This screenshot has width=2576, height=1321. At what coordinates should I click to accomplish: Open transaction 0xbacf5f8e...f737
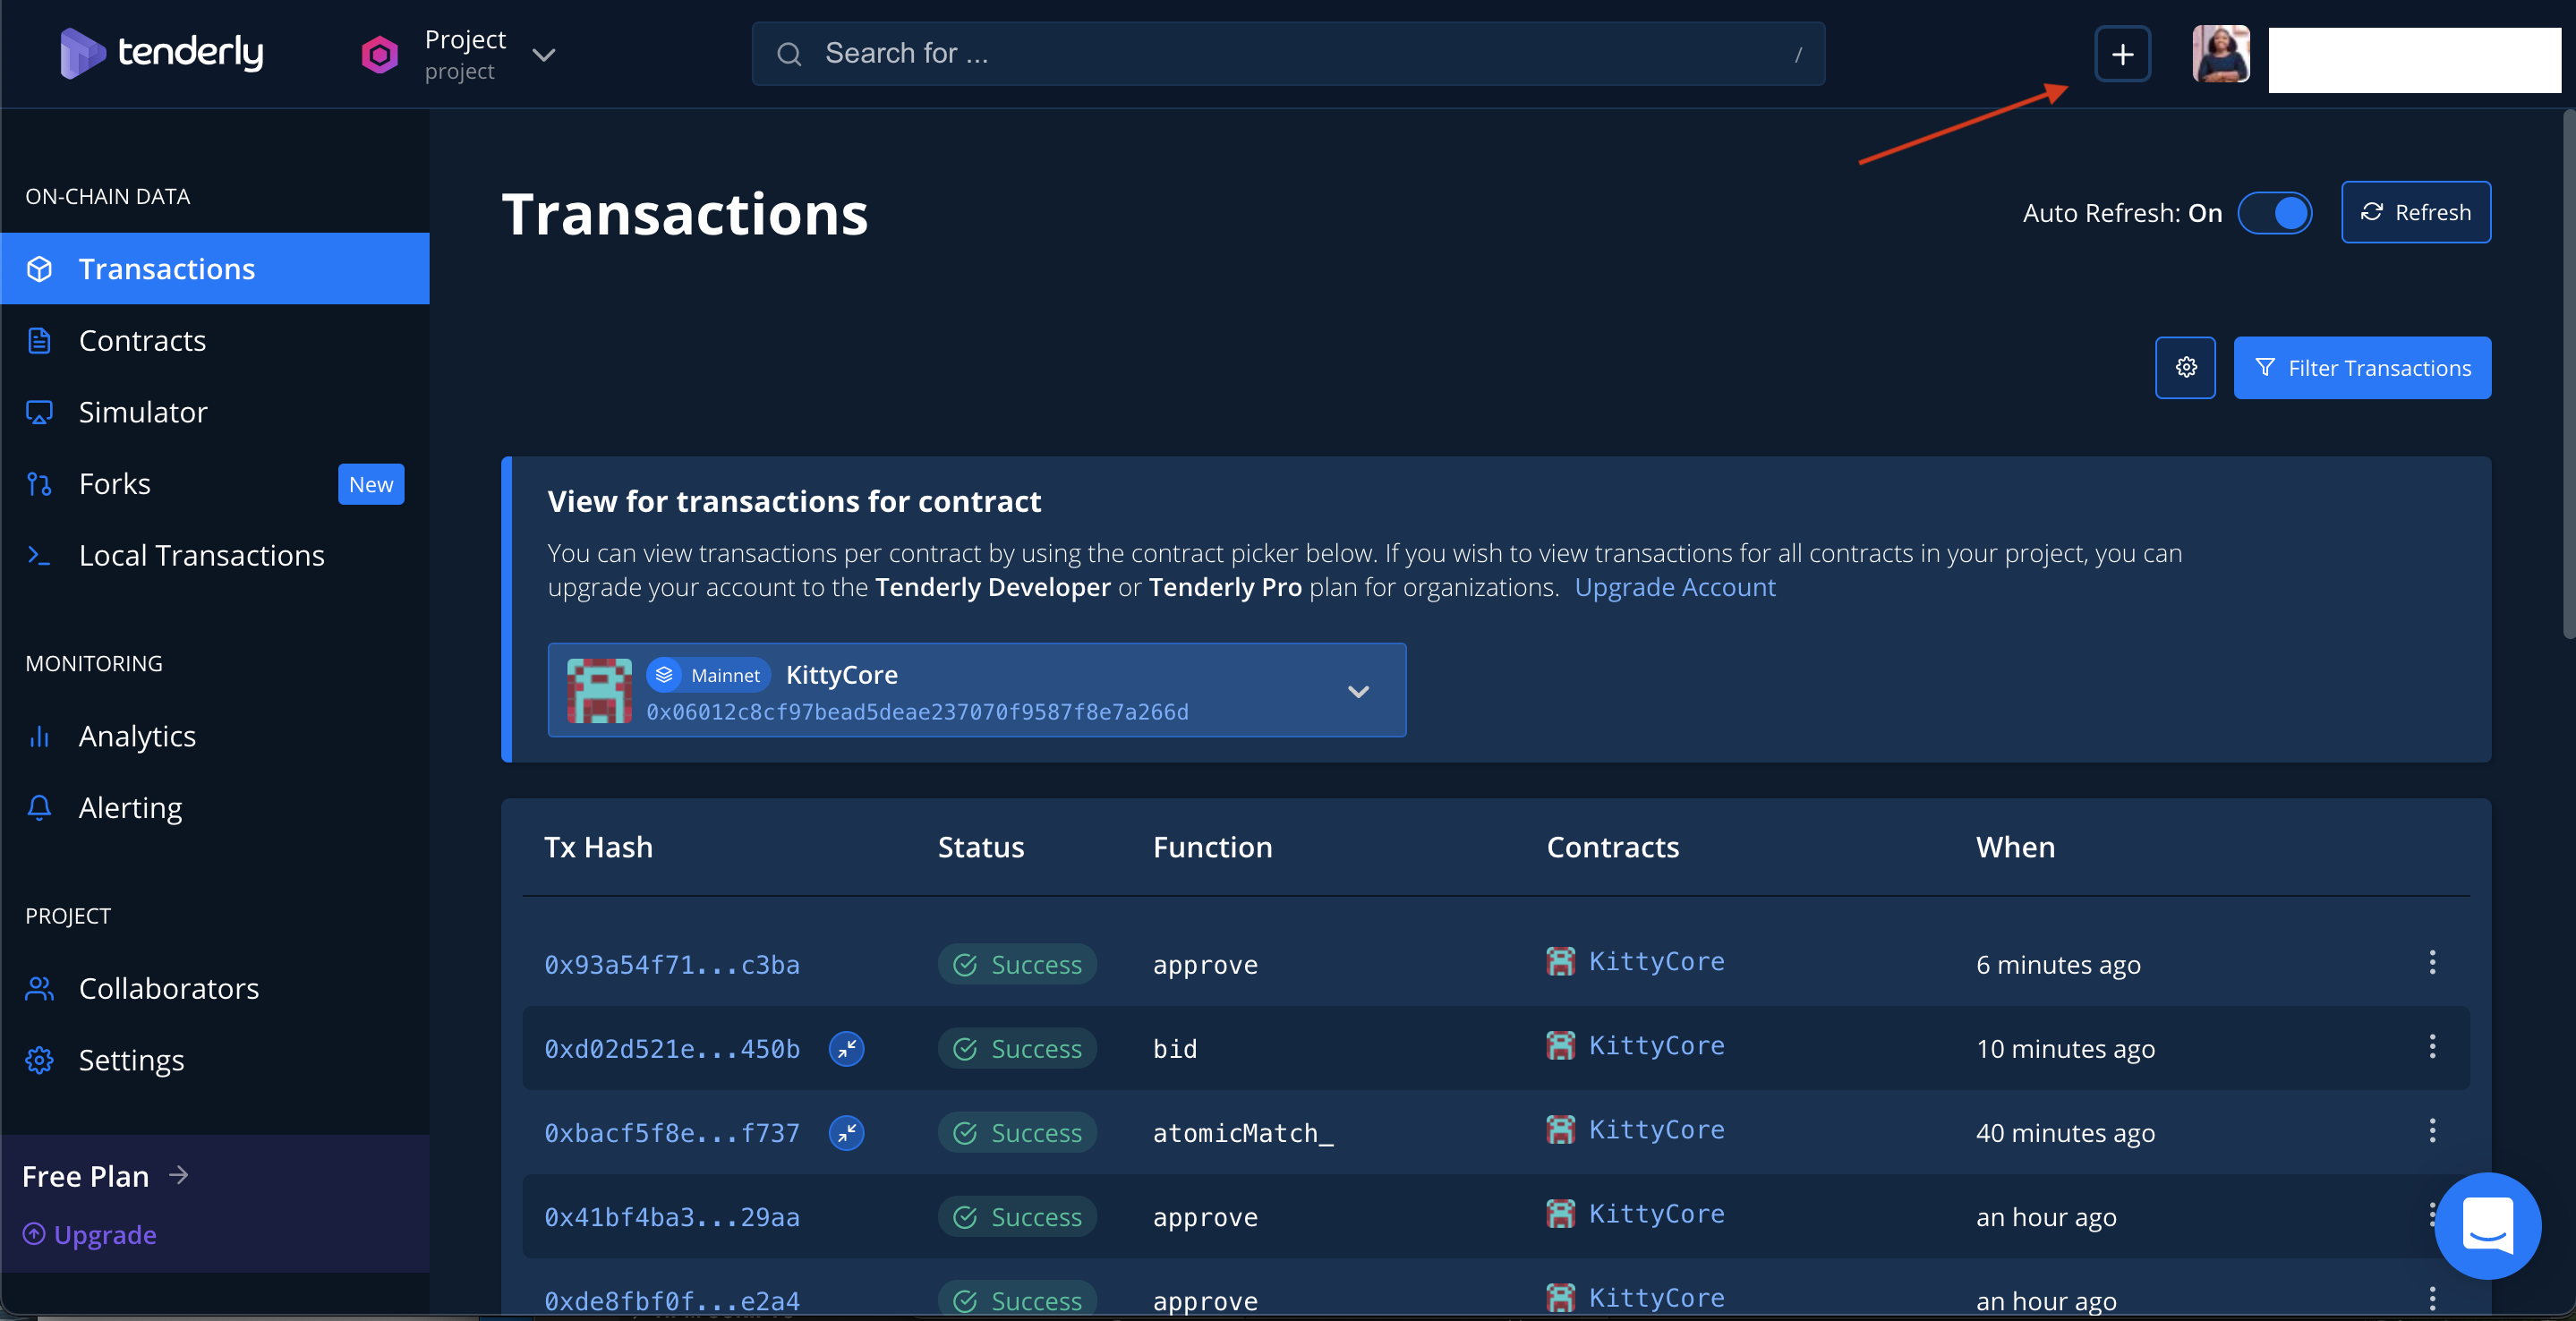click(x=672, y=1133)
